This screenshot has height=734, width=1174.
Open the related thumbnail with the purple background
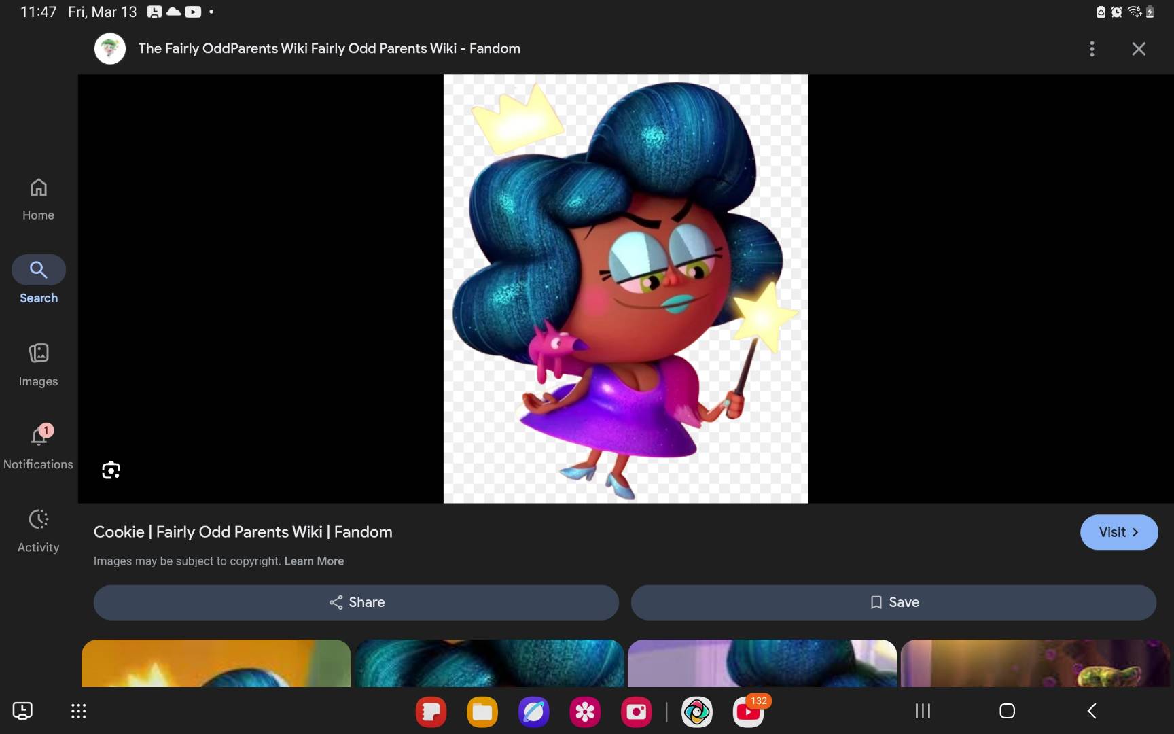coord(762,663)
